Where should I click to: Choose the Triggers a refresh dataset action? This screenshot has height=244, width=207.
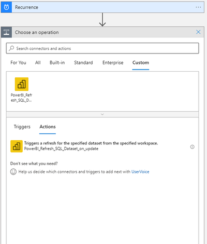click(x=102, y=146)
